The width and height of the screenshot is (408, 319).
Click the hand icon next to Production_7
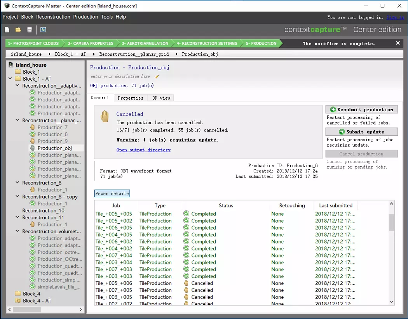pos(33,127)
